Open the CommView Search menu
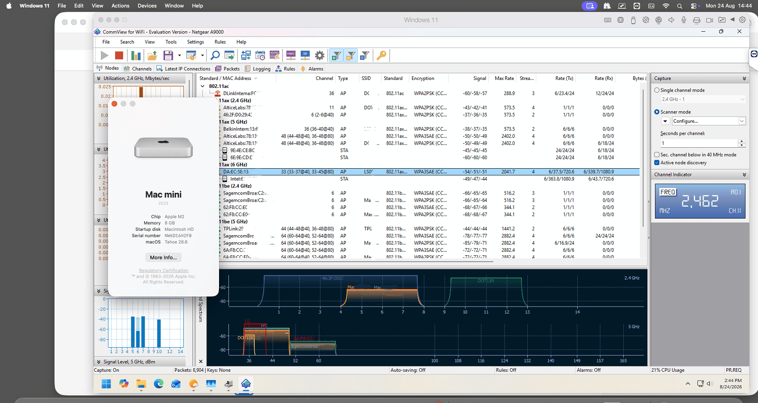 (x=127, y=42)
